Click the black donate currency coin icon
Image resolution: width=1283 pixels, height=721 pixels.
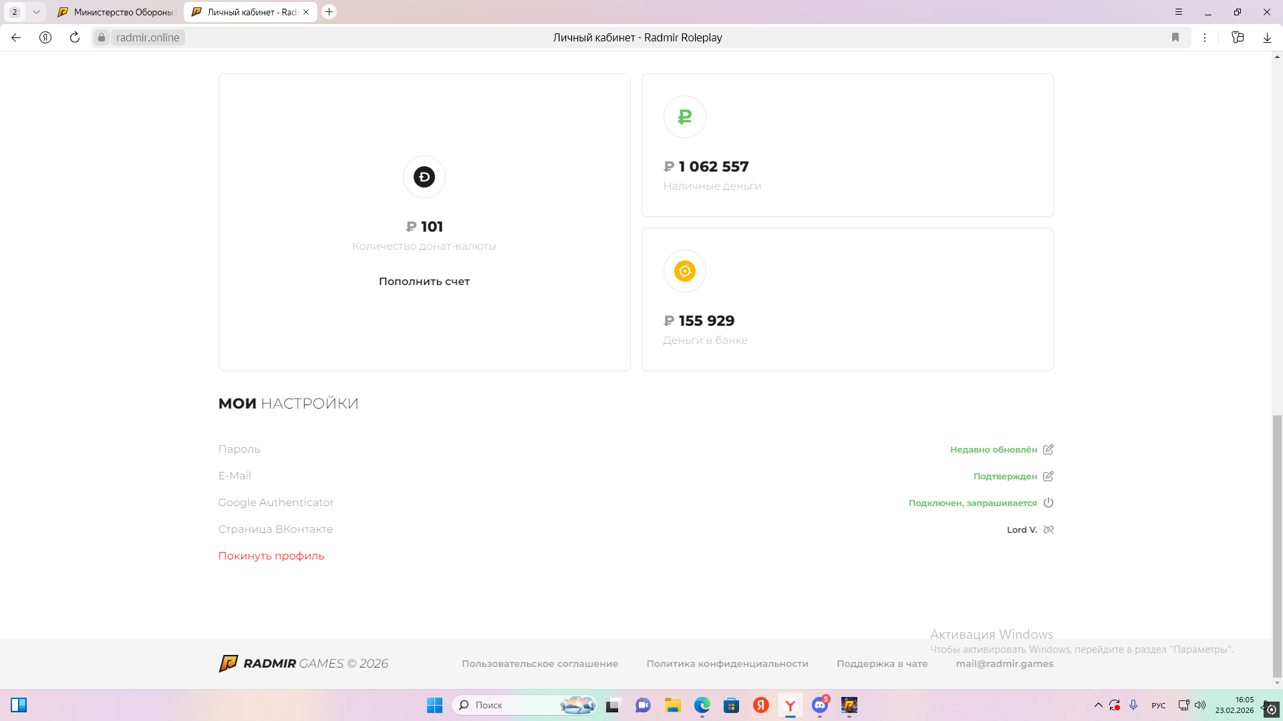[424, 177]
